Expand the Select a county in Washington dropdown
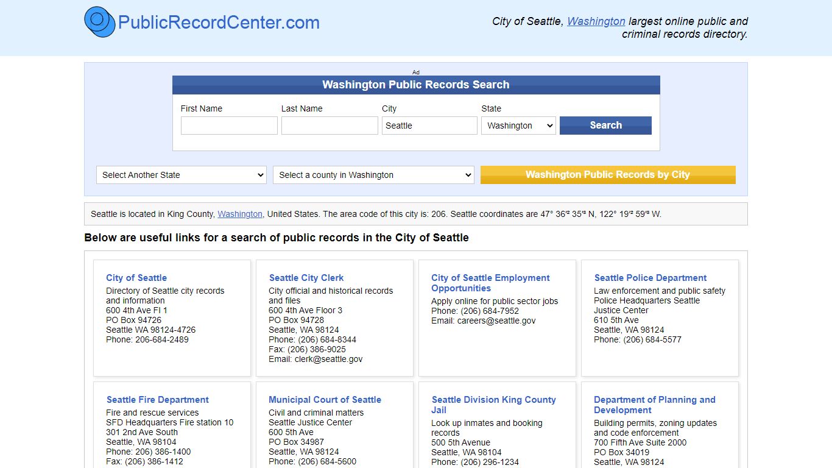 (373, 175)
